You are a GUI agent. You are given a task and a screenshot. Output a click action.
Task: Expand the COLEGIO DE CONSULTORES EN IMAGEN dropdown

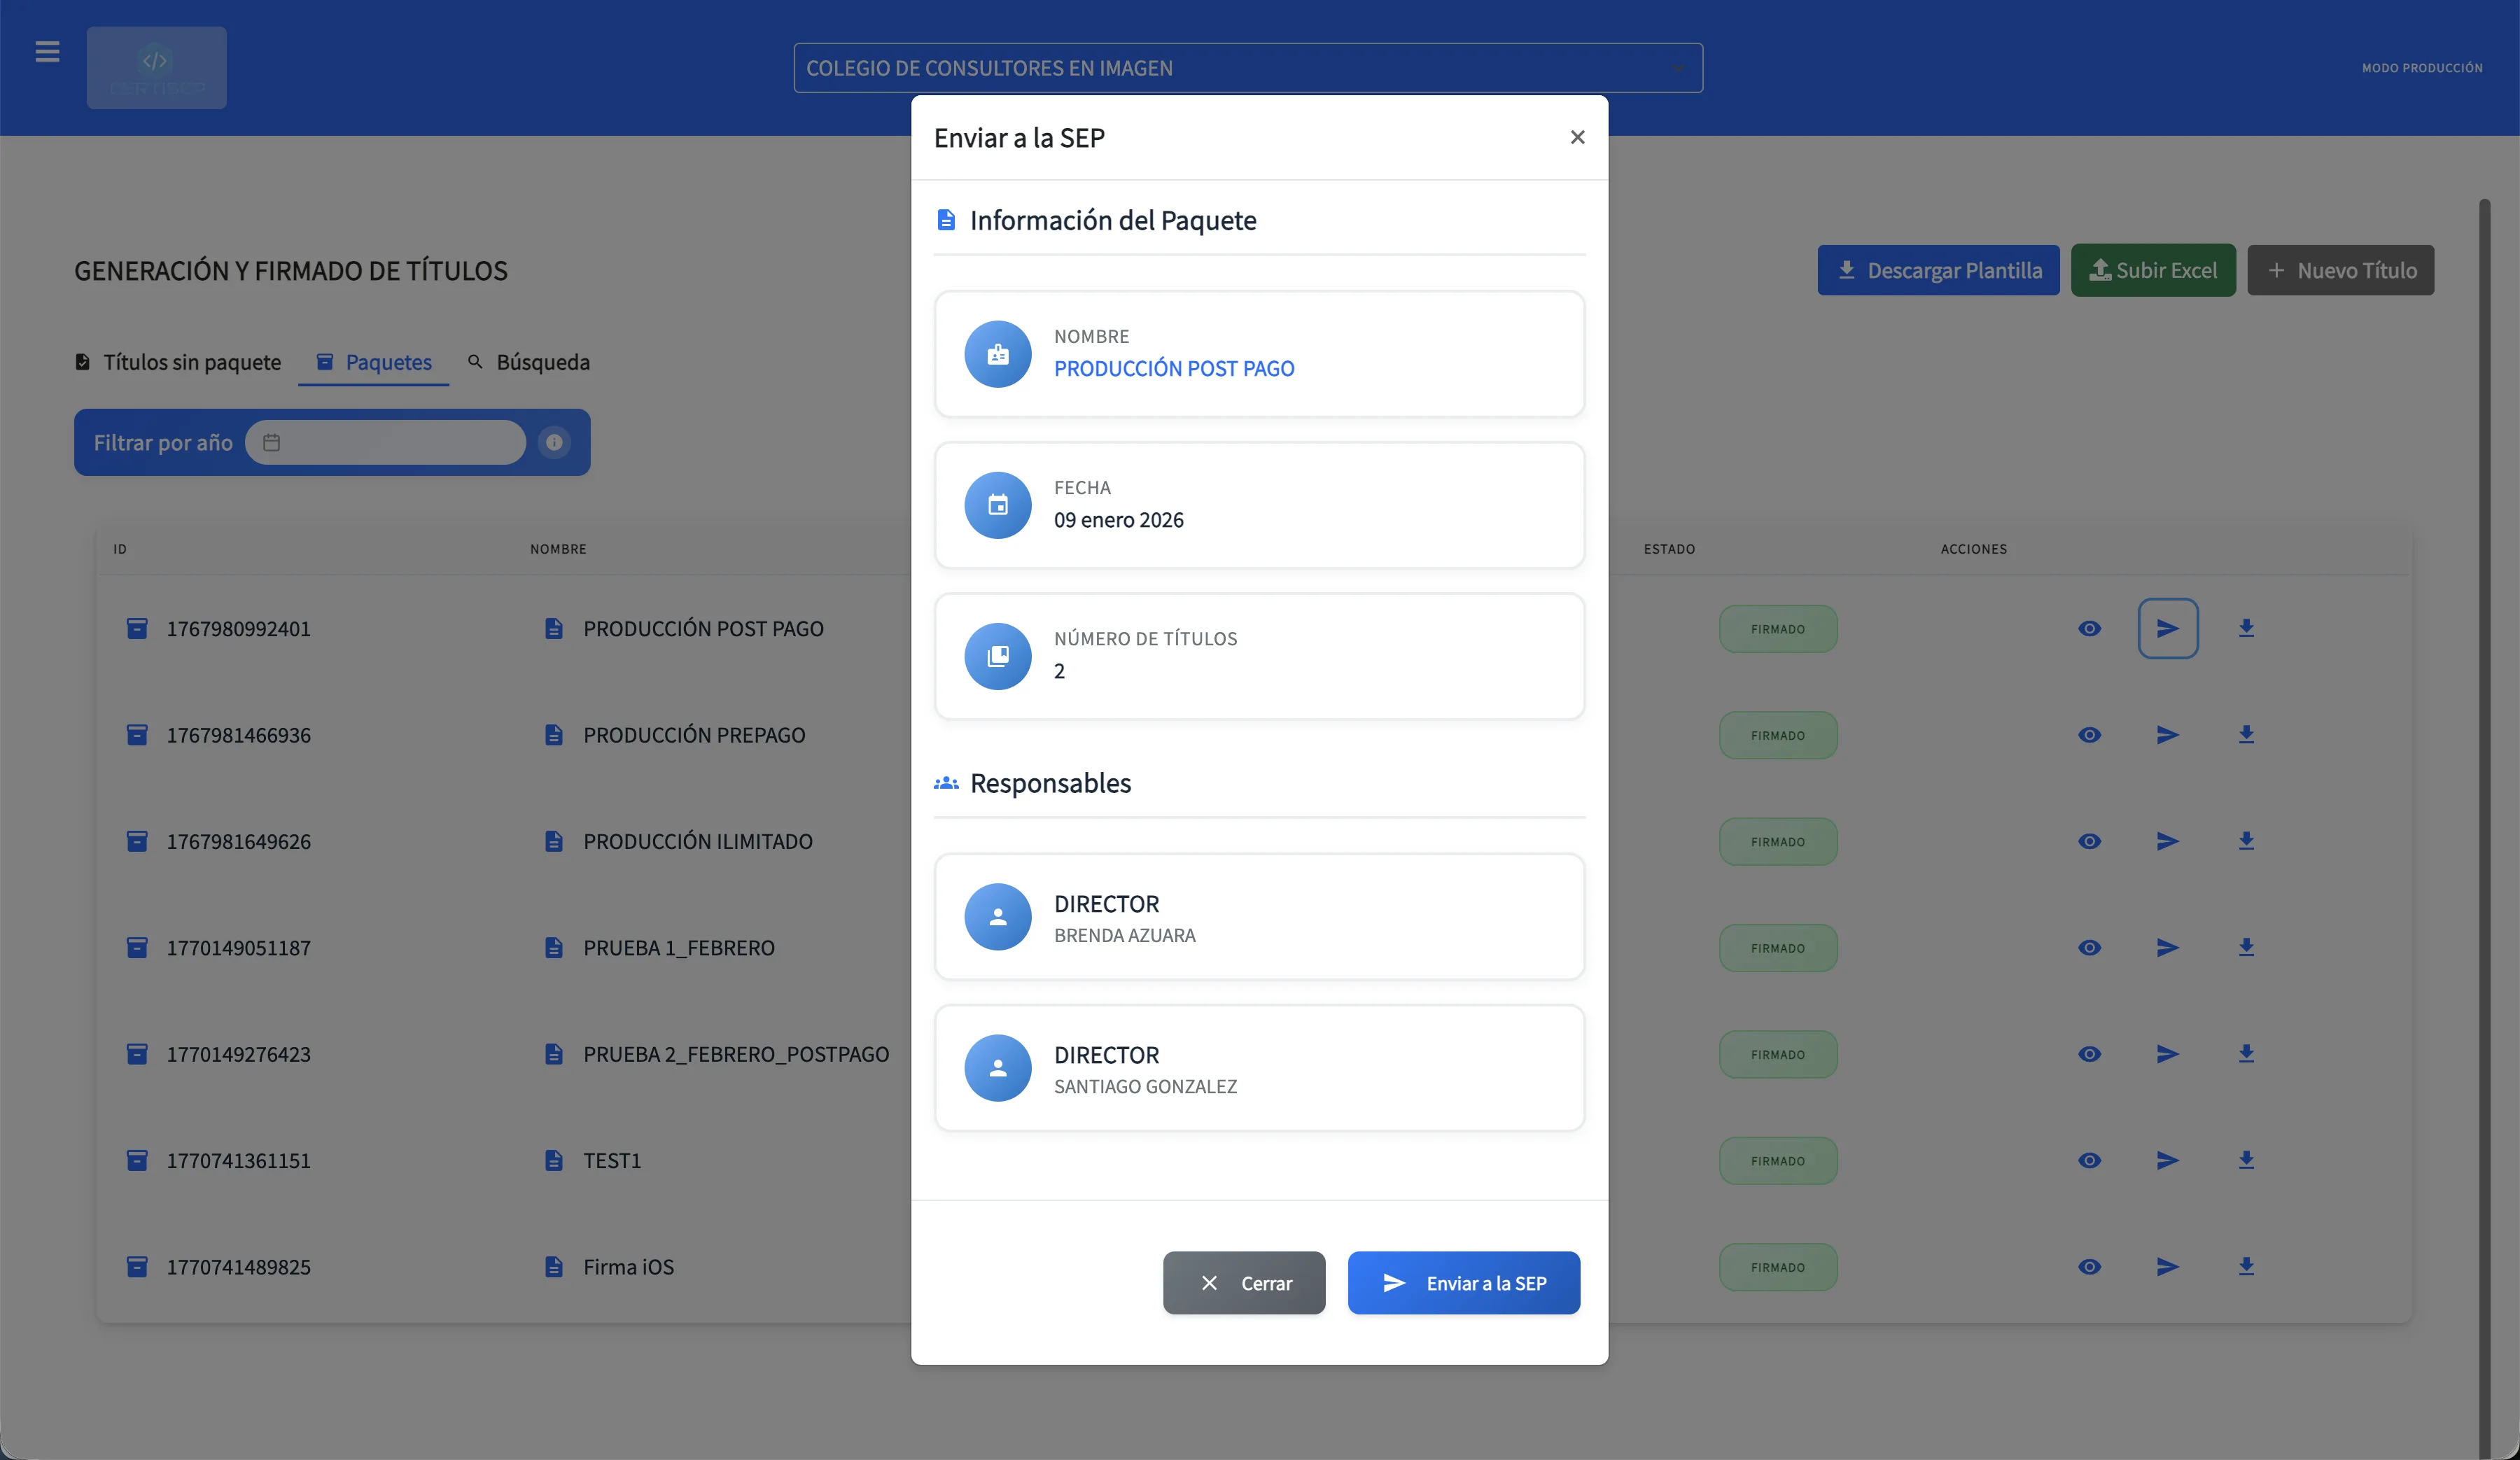1247,68
